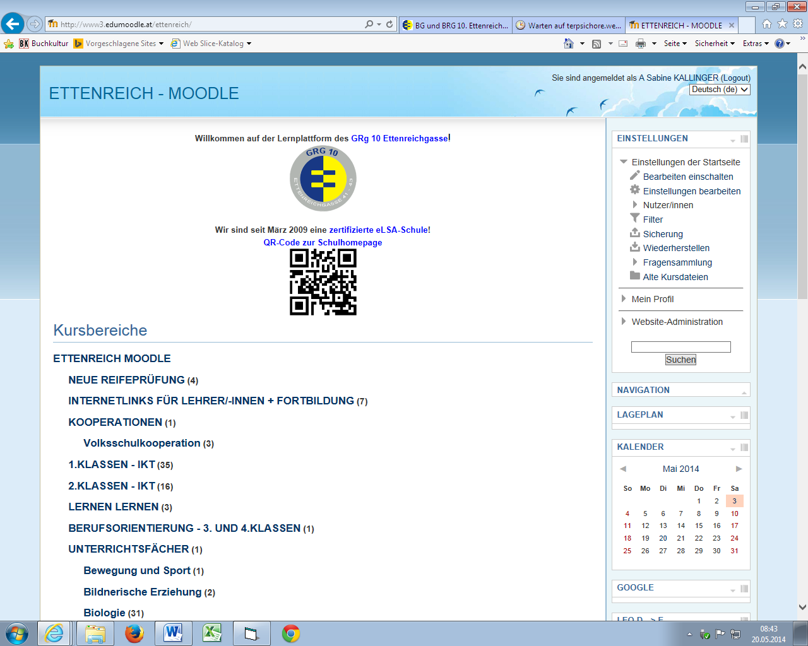808x646 pixels.
Task: Open the browser Home icon
Action: click(x=766, y=24)
